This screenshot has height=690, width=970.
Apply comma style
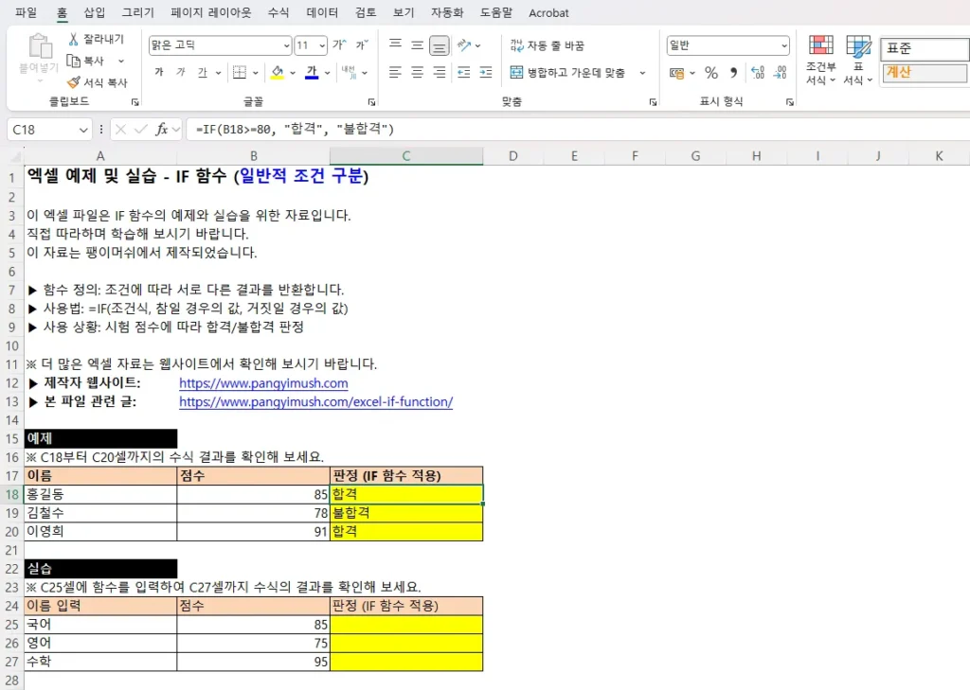tap(734, 73)
